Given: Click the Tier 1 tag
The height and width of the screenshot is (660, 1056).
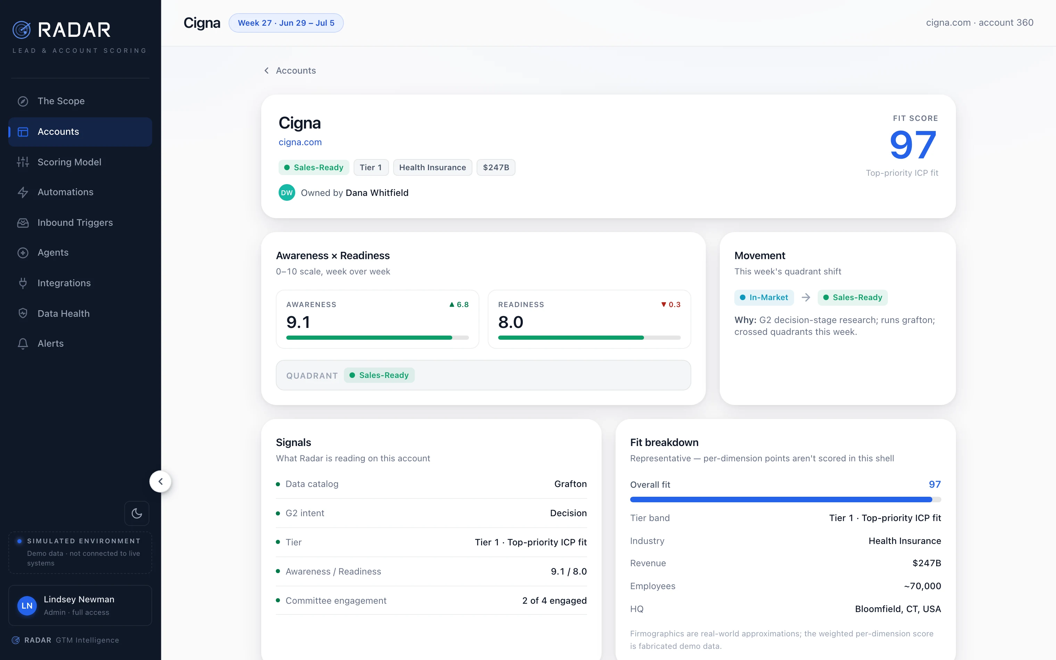Looking at the screenshot, I should pos(371,168).
